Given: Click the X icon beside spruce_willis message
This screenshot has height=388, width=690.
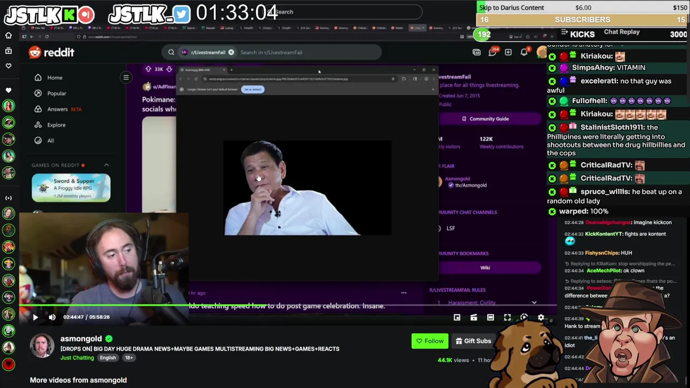Looking at the screenshot, I should coord(552,192).
